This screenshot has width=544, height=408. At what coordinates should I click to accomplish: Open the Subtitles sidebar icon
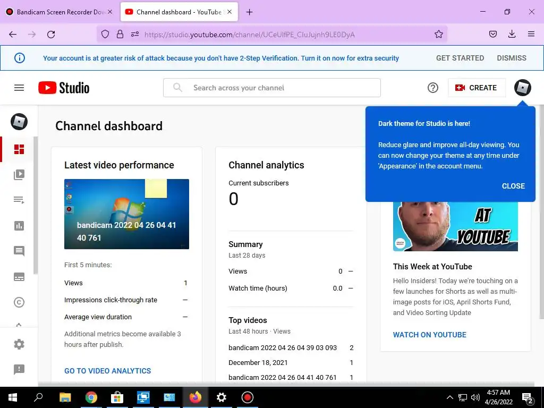19,277
